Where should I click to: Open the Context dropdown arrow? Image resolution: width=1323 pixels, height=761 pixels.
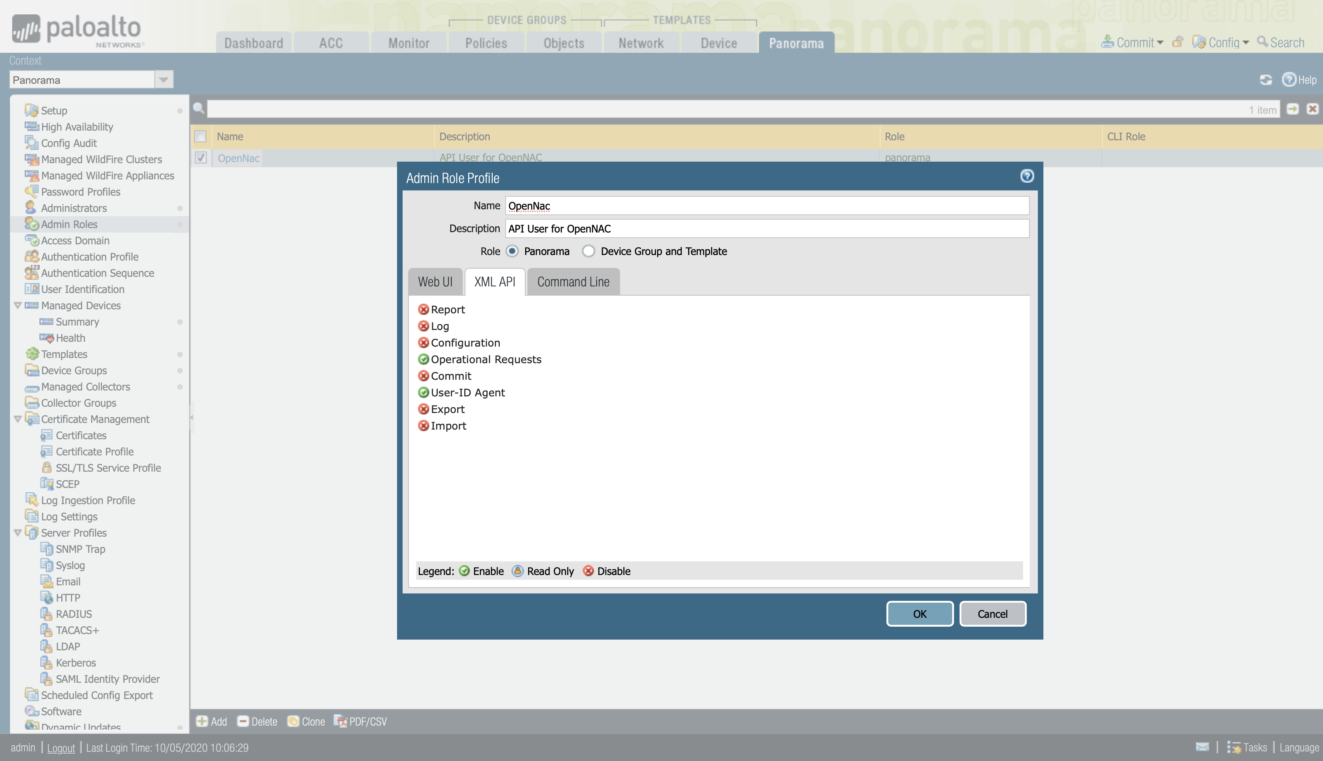[x=164, y=80]
